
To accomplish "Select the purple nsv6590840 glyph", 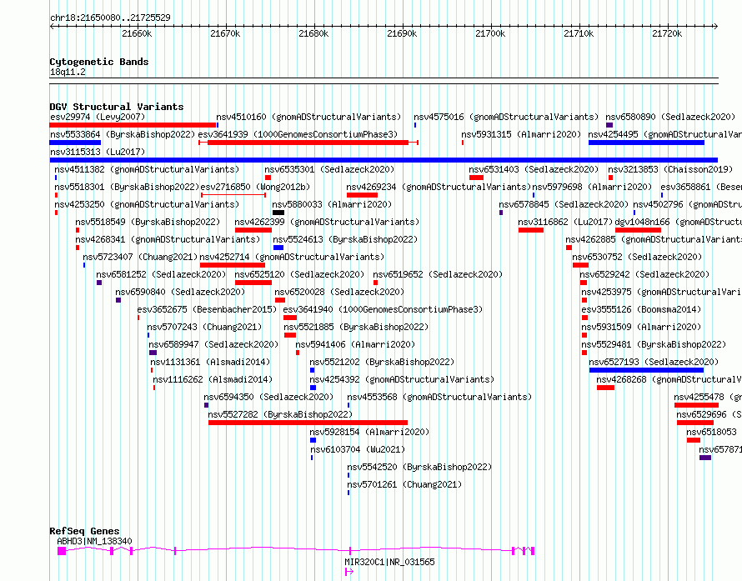I will click(118, 300).
